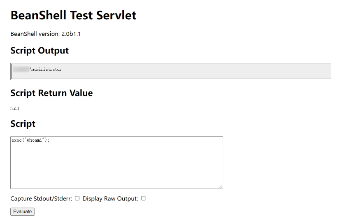Image resolution: width=347 pixels, height=224 pixels.
Task: Click the Evaluate button
Action: 22,212
